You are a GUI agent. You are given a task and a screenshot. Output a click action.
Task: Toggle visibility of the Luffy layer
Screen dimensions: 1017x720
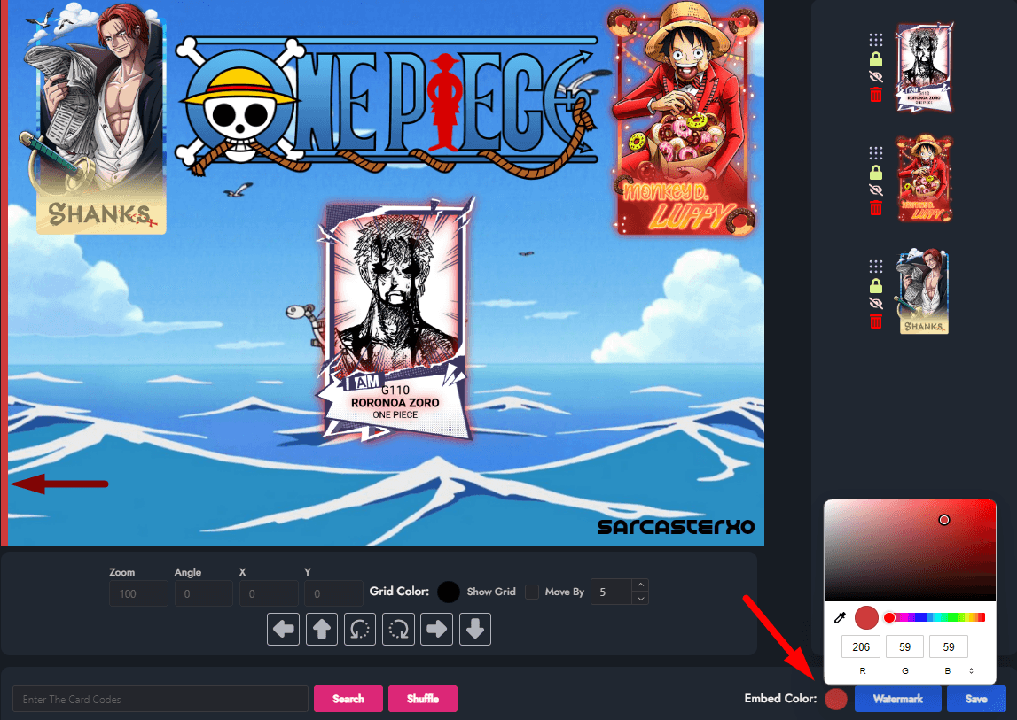876,190
